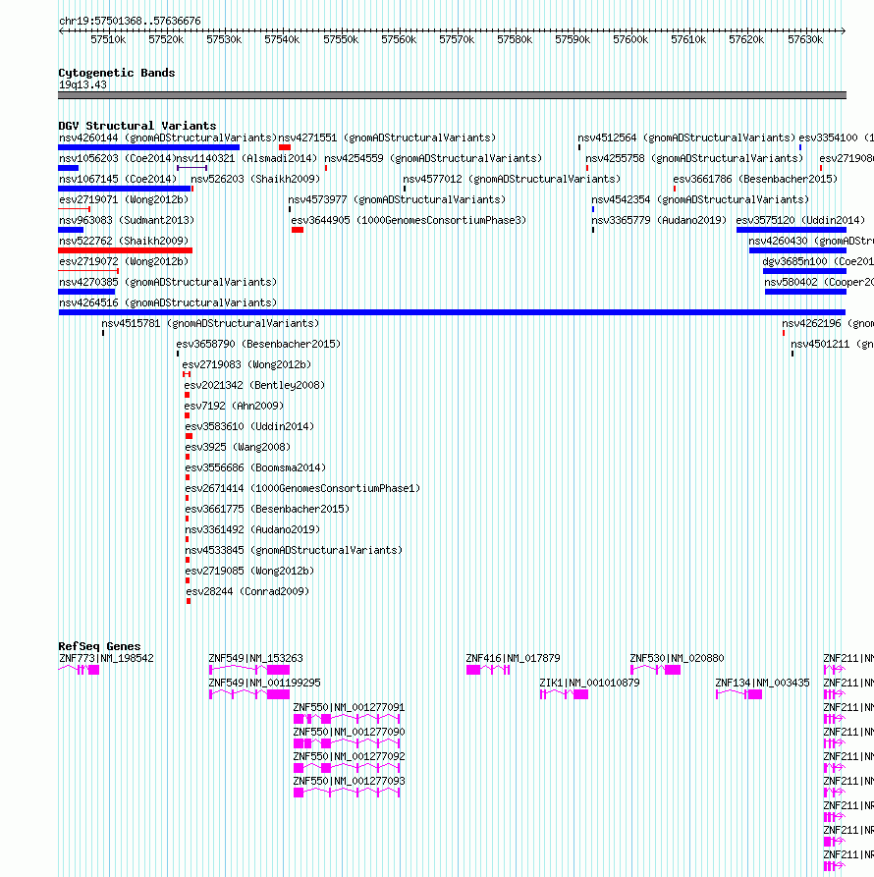The image size is (874, 877).
Task: Click nsv3361492 (Audano2019) label
Action: point(252,529)
